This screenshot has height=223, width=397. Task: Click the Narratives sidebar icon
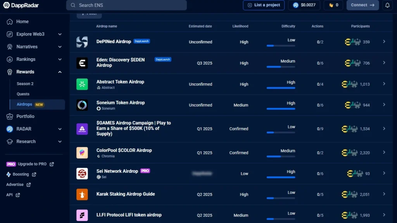tap(10, 47)
